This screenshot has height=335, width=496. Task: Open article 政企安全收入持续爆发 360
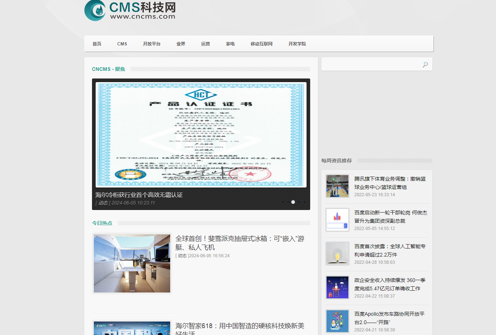coord(390,284)
